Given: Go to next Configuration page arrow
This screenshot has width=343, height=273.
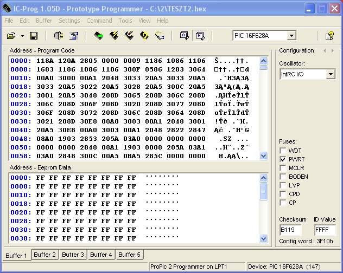Looking at the screenshot, I should tap(333, 51).
